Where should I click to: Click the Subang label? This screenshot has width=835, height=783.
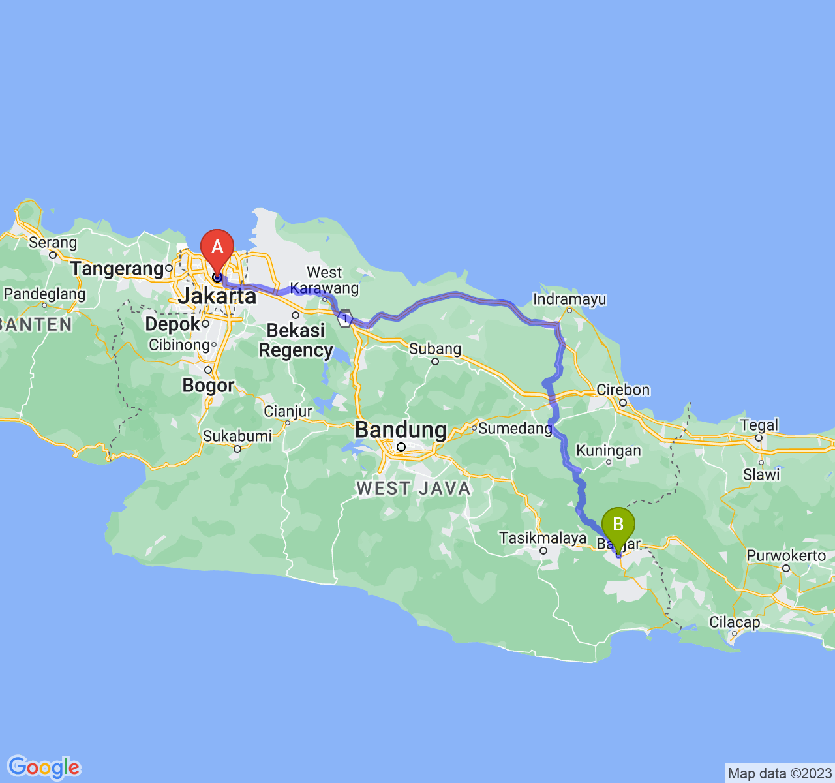[x=435, y=349]
